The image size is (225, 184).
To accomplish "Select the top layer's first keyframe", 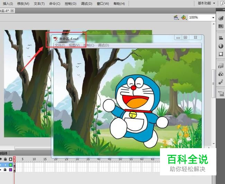I will (14, 165).
